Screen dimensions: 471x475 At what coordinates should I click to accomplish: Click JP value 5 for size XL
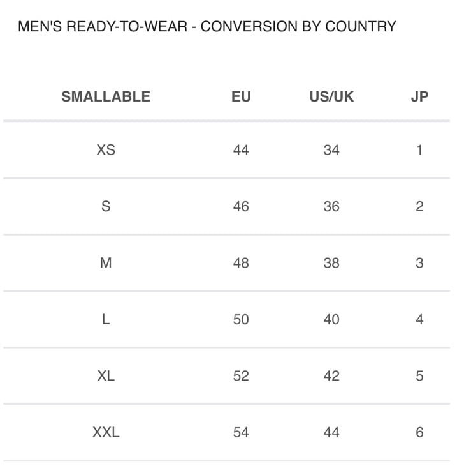419,376
